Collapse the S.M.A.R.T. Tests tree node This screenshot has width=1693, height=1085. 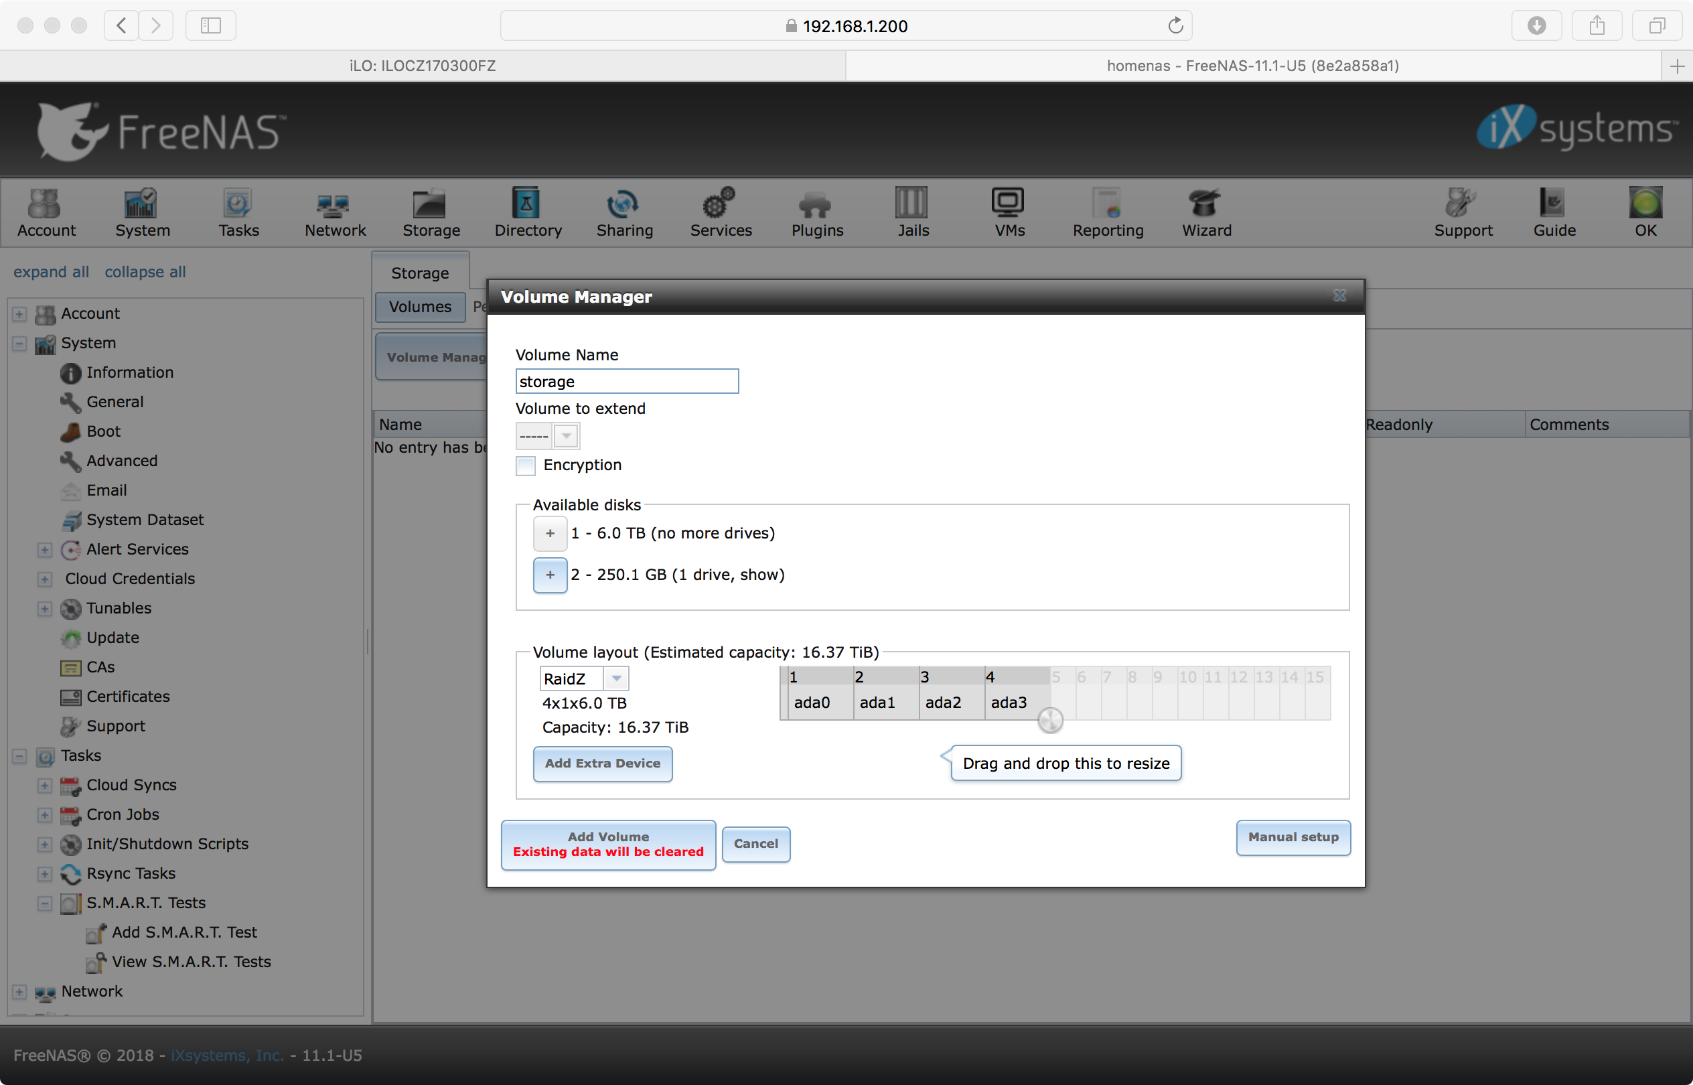click(44, 903)
